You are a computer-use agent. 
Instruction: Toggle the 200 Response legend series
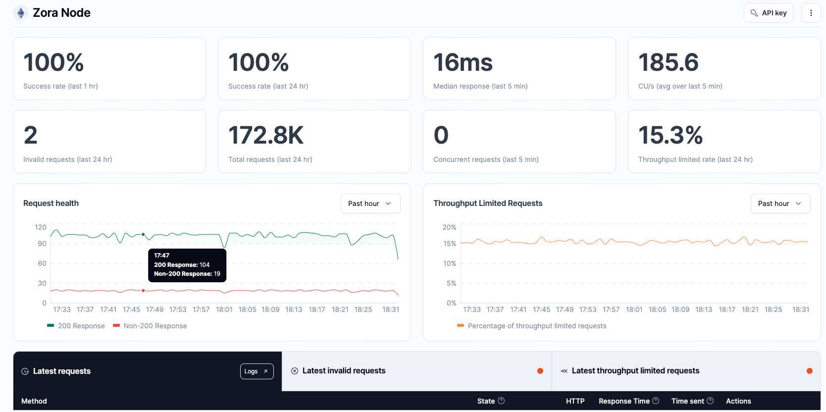click(x=76, y=326)
